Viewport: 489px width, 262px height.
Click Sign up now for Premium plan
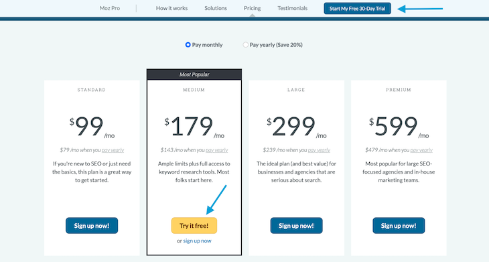point(399,226)
